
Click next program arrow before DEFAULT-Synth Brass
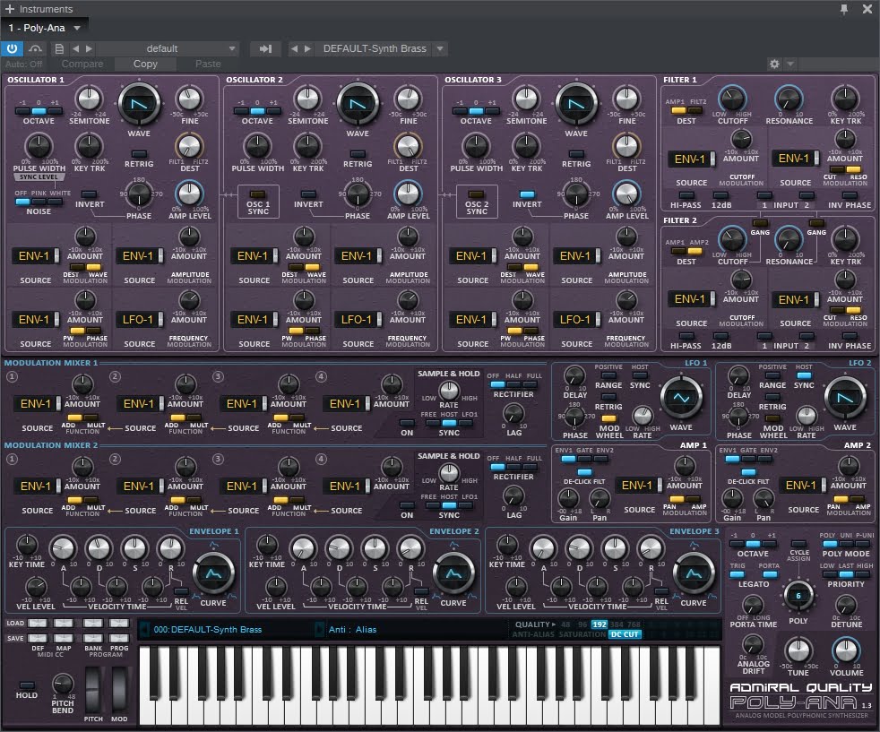click(x=307, y=48)
